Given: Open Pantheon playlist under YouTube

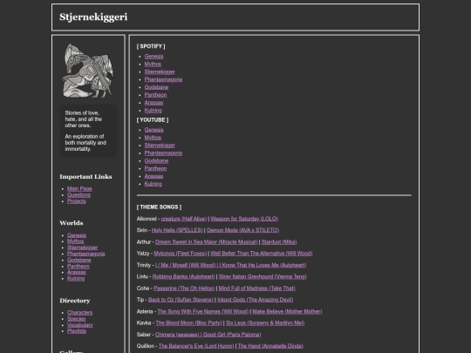Looking at the screenshot, I should coord(155,169).
